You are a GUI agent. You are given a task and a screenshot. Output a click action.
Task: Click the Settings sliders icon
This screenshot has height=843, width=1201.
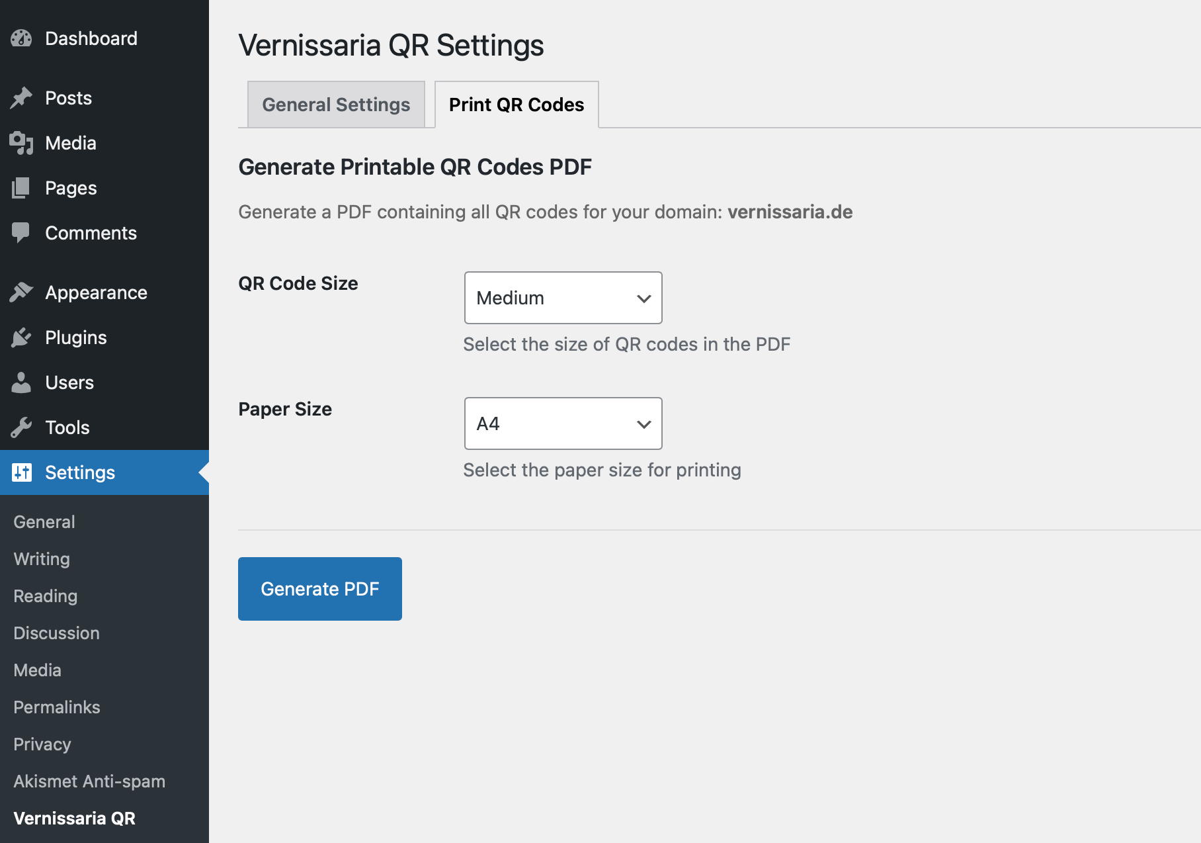click(21, 472)
